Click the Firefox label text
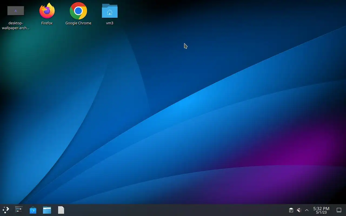Image resolution: width=346 pixels, height=216 pixels. pyautogui.click(x=47, y=23)
